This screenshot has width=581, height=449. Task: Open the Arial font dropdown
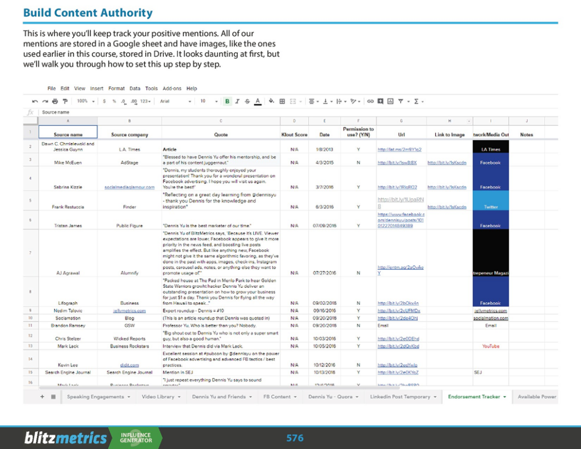pos(176,101)
